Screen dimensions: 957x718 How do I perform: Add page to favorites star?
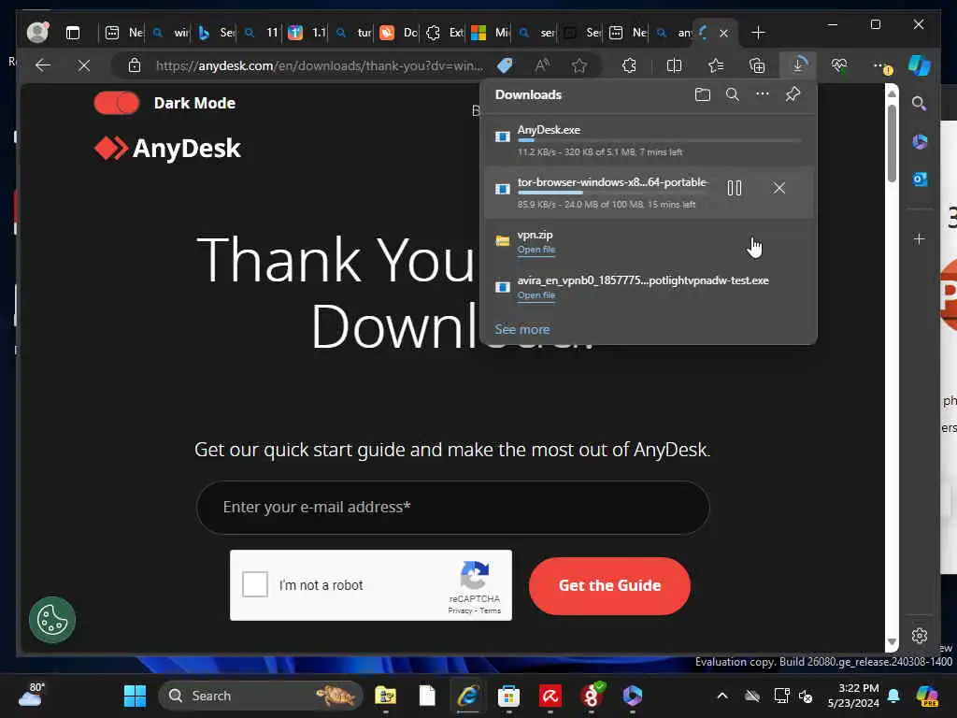(579, 65)
